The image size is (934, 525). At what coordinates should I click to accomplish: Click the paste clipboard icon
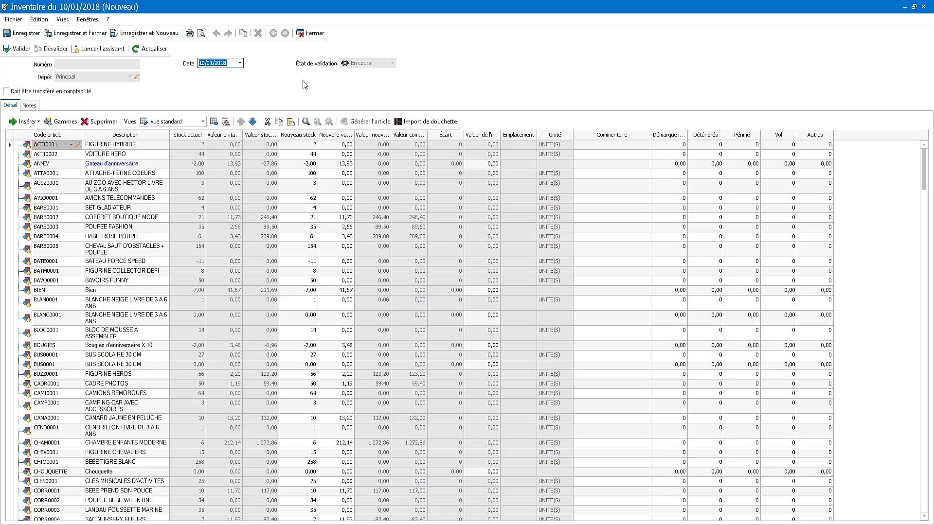pos(291,122)
